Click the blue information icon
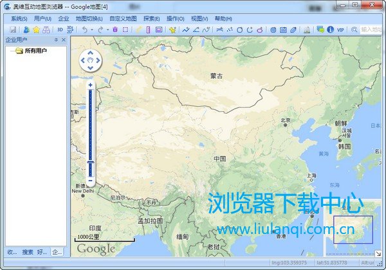The width and height of the screenshot is (386, 270). (330, 30)
